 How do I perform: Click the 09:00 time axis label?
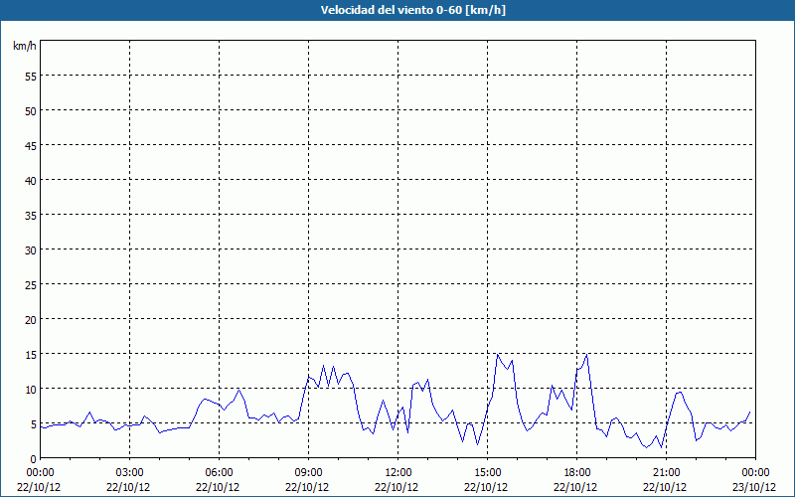point(308,473)
